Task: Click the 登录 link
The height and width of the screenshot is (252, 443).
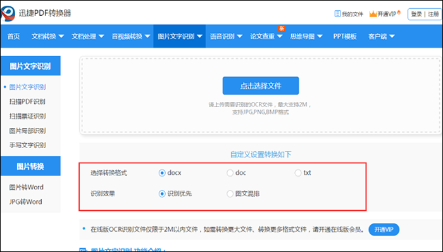Action: pos(416,14)
